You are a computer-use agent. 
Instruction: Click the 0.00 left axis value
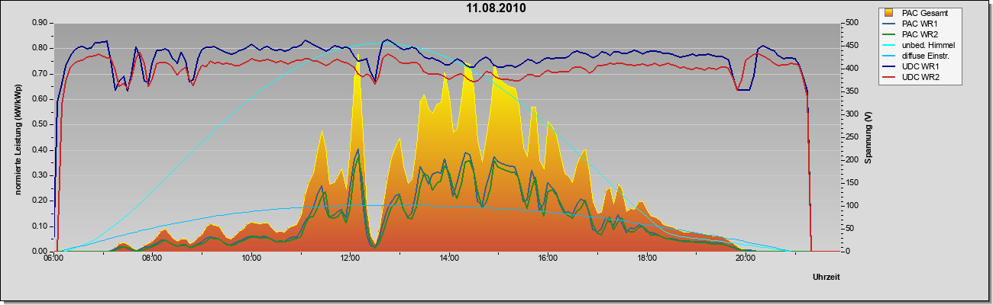coord(41,251)
